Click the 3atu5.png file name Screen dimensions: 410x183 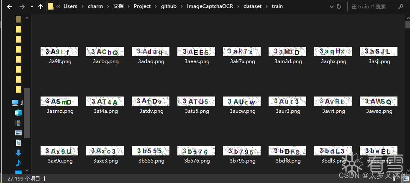coord(197,111)
